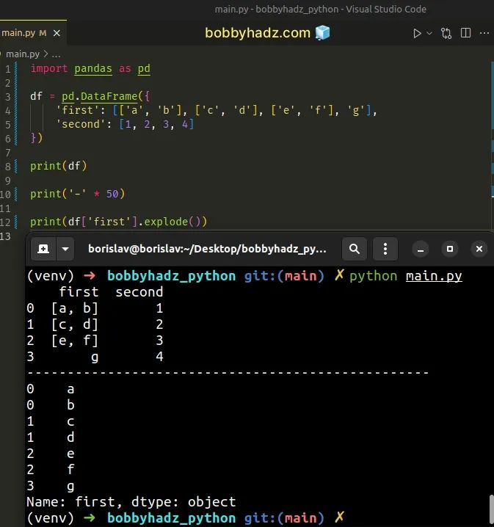Open the terminal three-dot menu
The height and width of the screenshot is (527, 494).
(385, 249)
